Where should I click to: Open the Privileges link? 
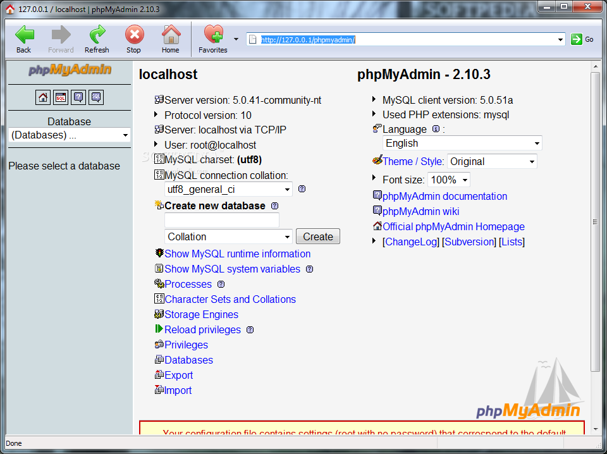[186, 345]
